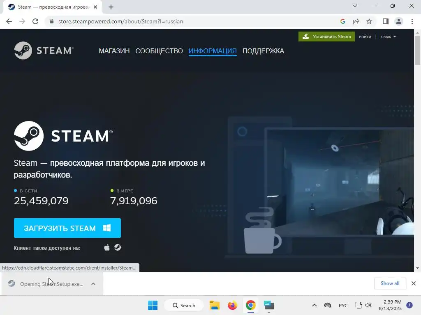The image size is (421, 315).
Task: Open the Chrome three-dot menu
Action: tap(412, 21)
